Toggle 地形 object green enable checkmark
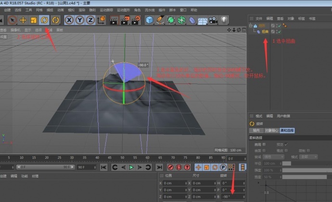332x202 pixels. pos(280,25)
